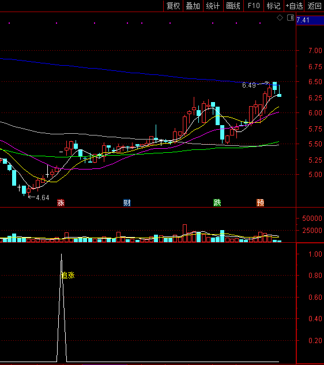This screenshot has height=365, width=324.
Task: Click the 6.50 price axis label
Action: click(x=315, y=82)
